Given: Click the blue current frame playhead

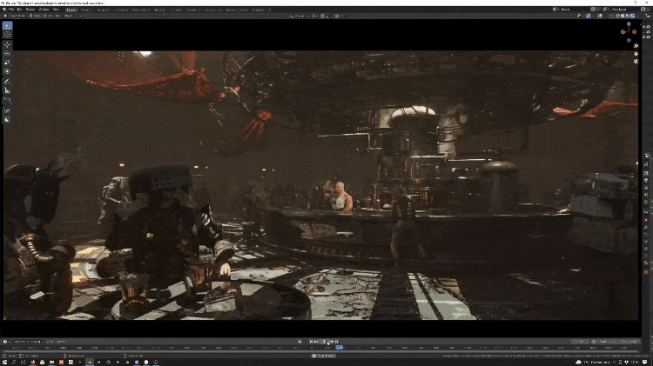Looking at the screenshot, I should coord(340,347).
